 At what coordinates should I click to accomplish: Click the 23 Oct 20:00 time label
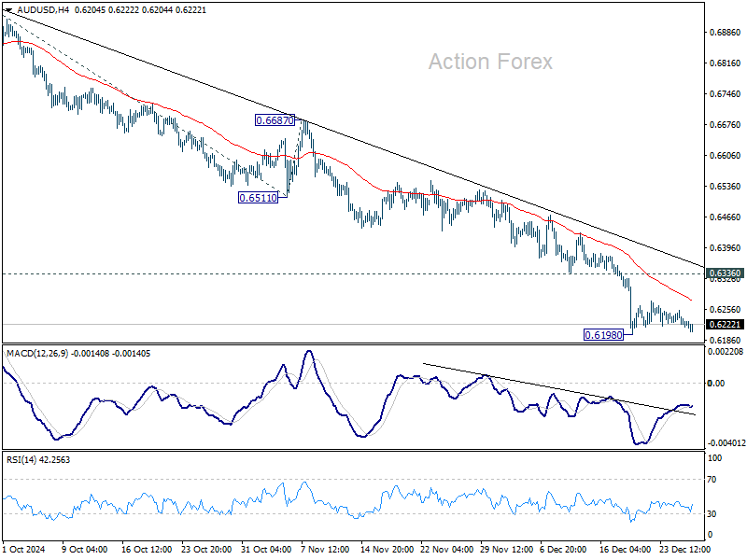click(206, 549)
